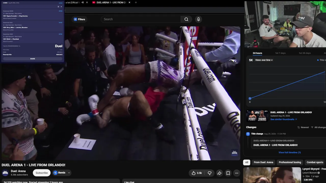Select the Combat sports chip
The image size is (326, 183).
[x=315, y=162]
